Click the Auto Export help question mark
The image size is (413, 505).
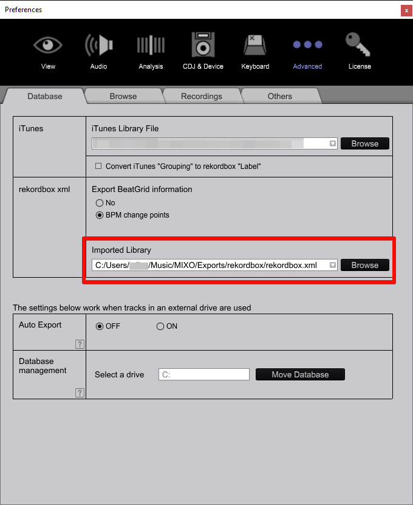pyautogui.click(x=80, y=344)
